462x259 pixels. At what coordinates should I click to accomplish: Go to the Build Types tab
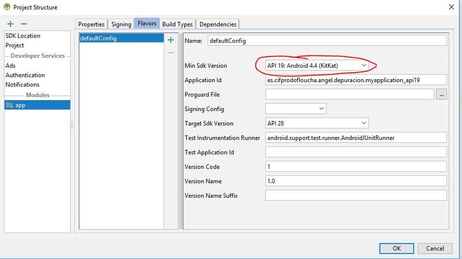177,24
